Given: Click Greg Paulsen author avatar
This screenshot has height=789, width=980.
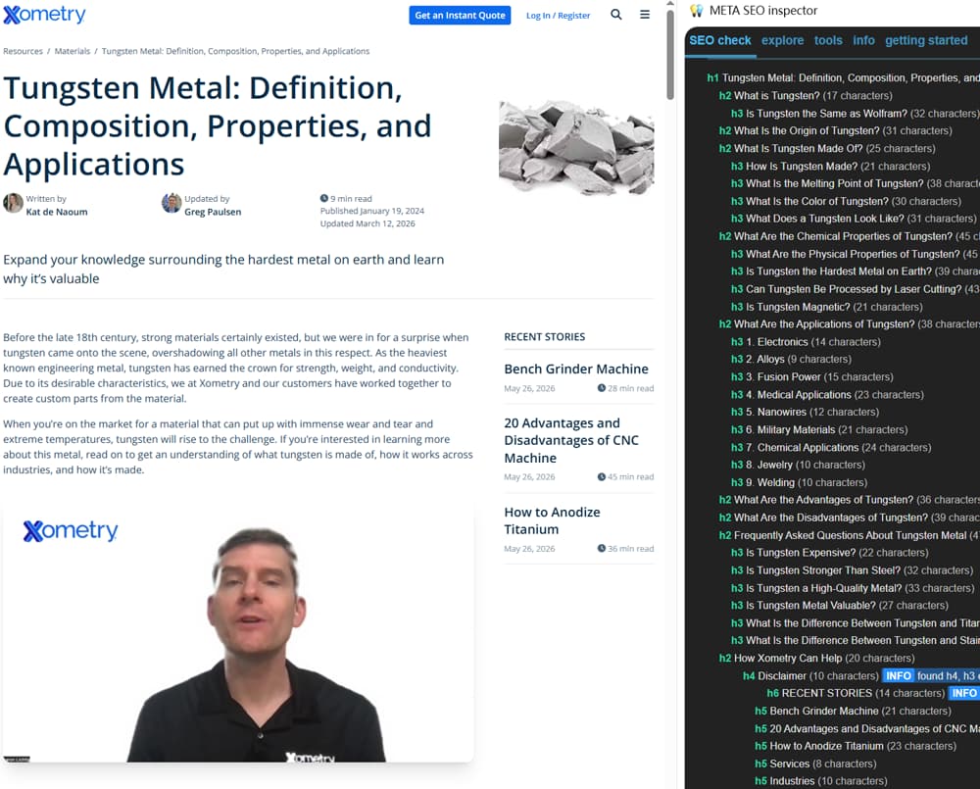Looking at the screenshot, I should [171, 203].
